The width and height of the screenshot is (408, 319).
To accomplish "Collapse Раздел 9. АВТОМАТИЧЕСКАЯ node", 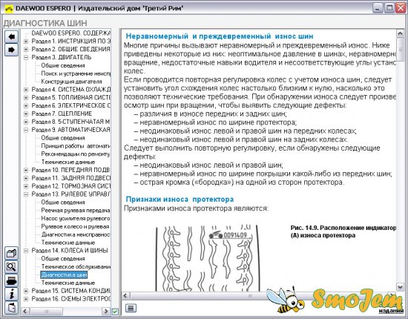I will coord(26,130).
